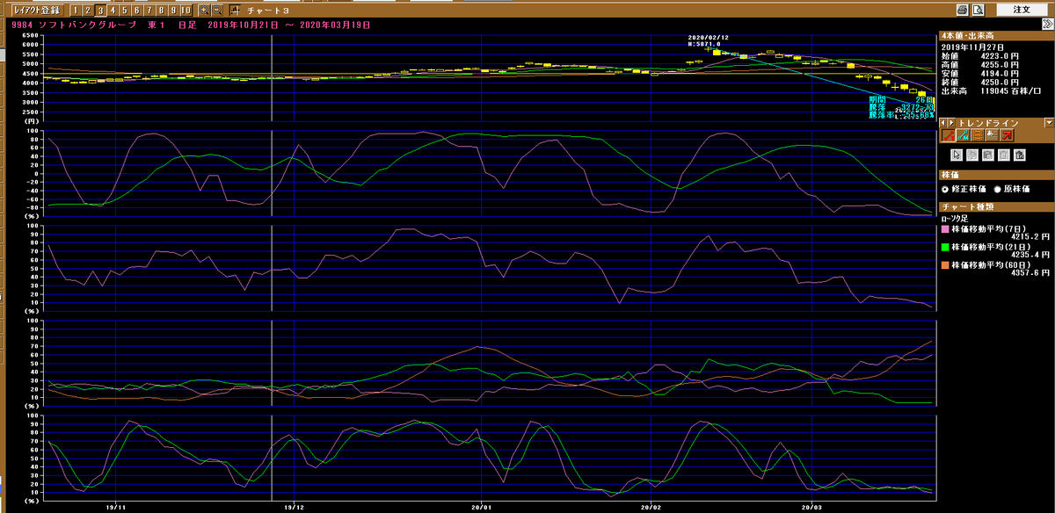1055x513 pixels.
Task: Click pink 7-day moving average swatch
Action: 945,229
